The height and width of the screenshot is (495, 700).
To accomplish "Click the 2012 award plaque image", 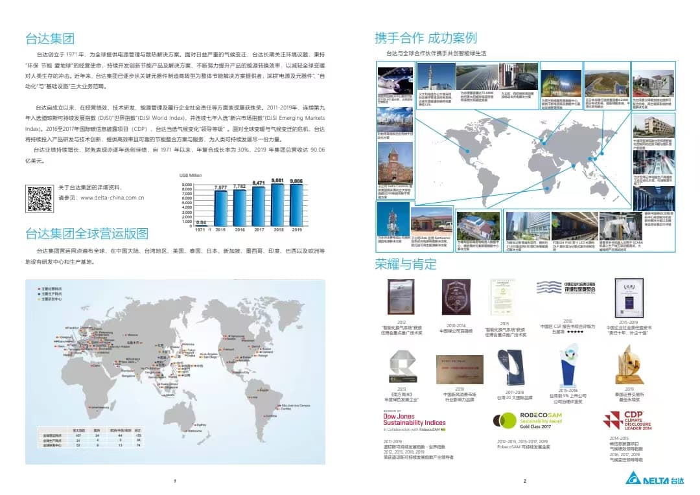I will tap(401, 297).
